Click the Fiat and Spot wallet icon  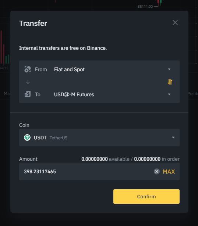pos(28,69)
